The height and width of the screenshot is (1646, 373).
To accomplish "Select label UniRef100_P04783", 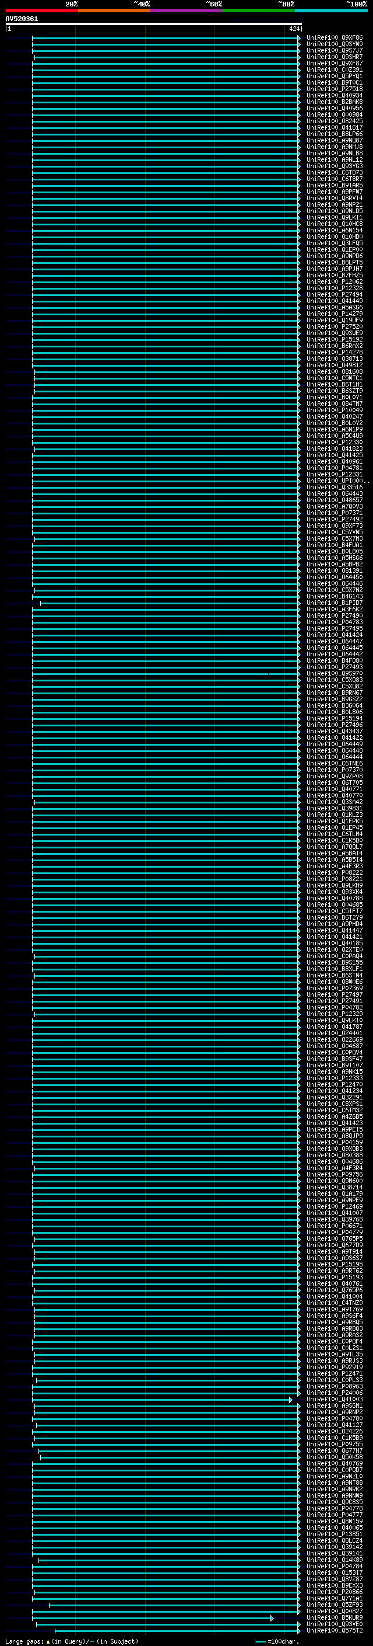I will (335, 622).
